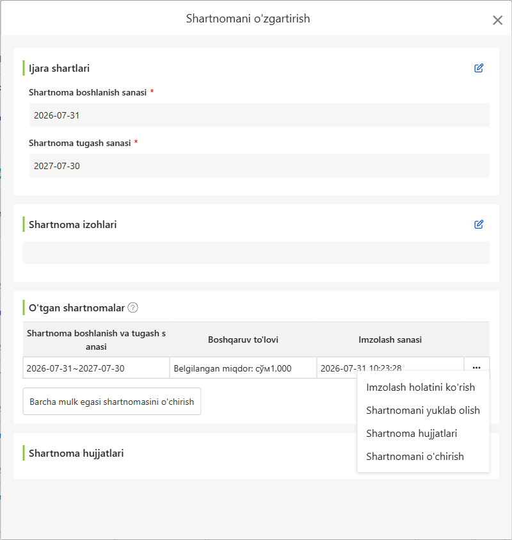Select the 2026-07-31~2027-07-30 contract period cell
The width and height of the screenshot is (512, 540).
[97, 368]
